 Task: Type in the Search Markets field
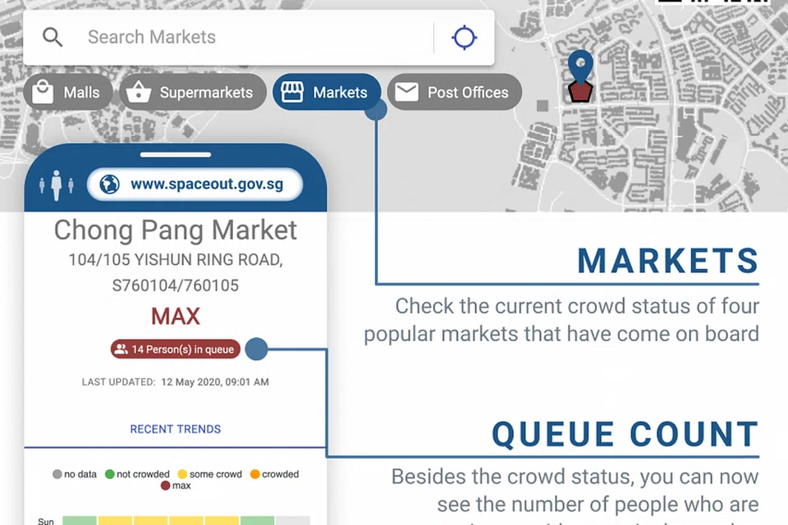click(x=246, y=38)
